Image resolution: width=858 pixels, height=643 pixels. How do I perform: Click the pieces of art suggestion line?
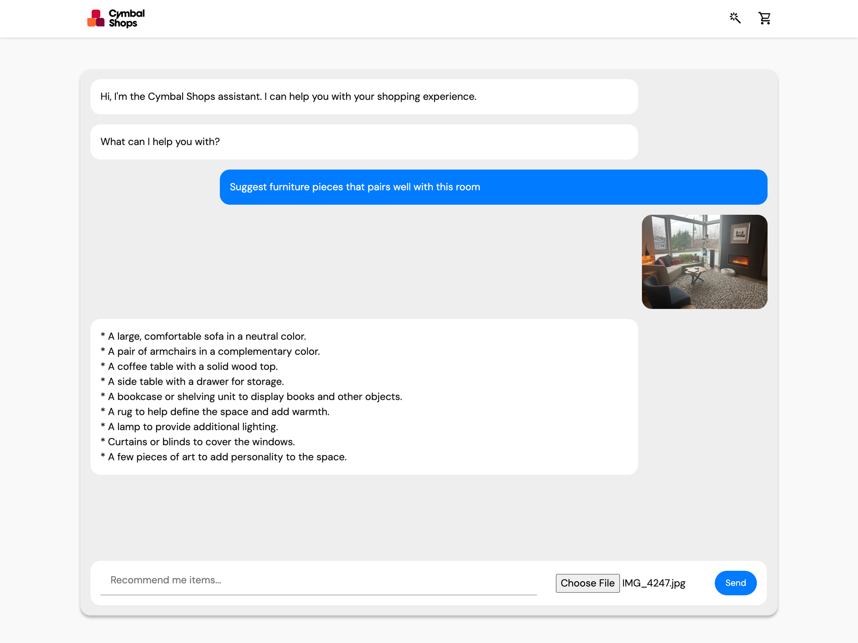[x=223, y=457]
